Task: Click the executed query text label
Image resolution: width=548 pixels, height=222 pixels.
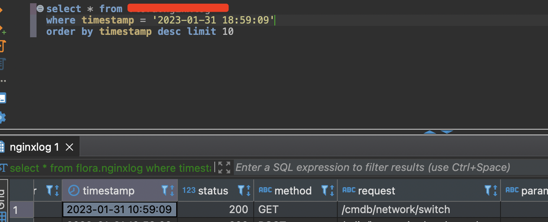Action: [110, 168]
